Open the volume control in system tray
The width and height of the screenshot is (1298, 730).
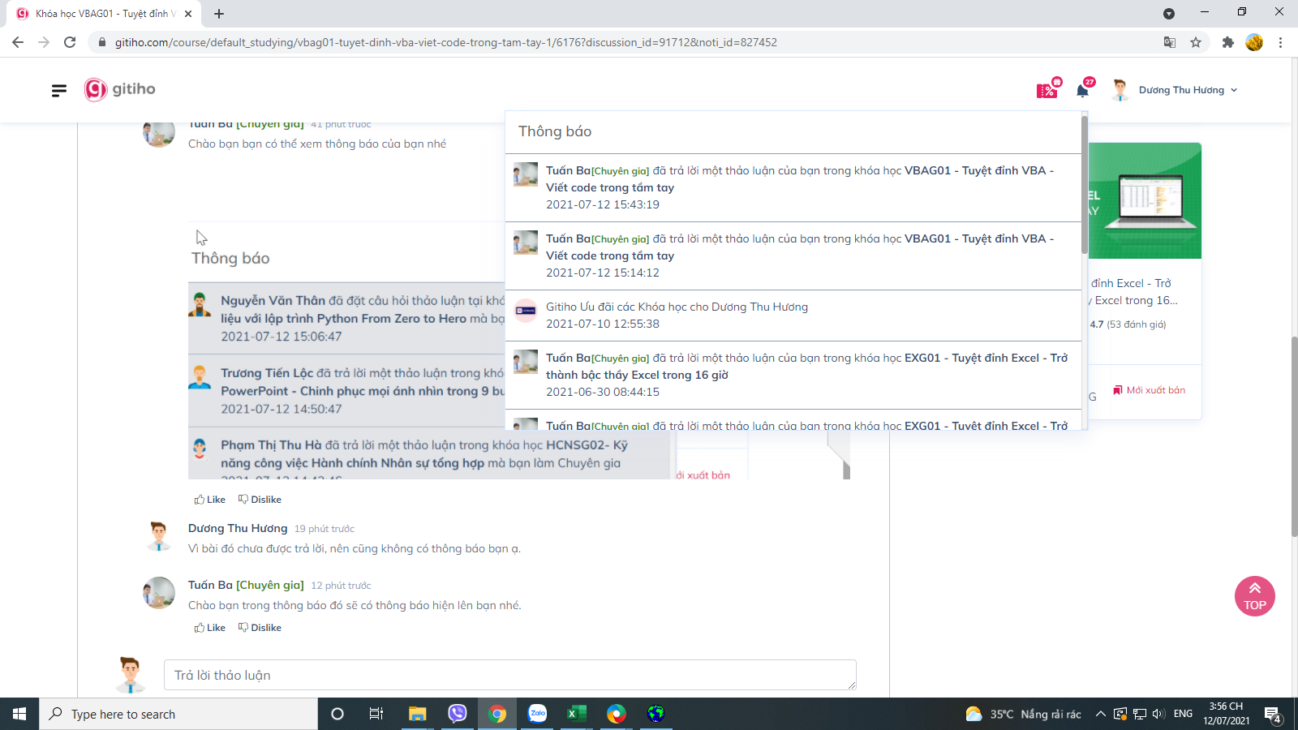(1158, 714)
